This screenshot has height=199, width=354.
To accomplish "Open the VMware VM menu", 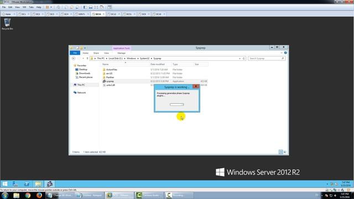I will [x=24, y=7].
